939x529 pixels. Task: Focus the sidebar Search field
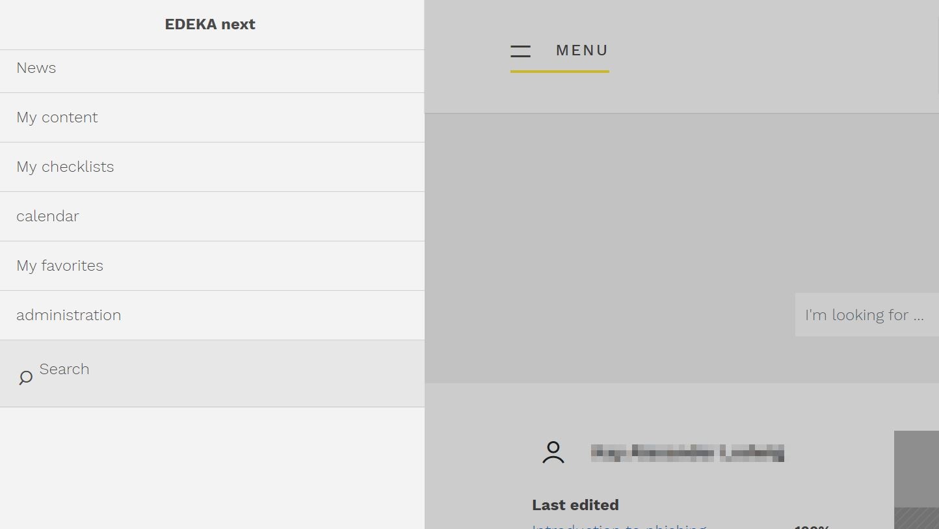[212, 373]
